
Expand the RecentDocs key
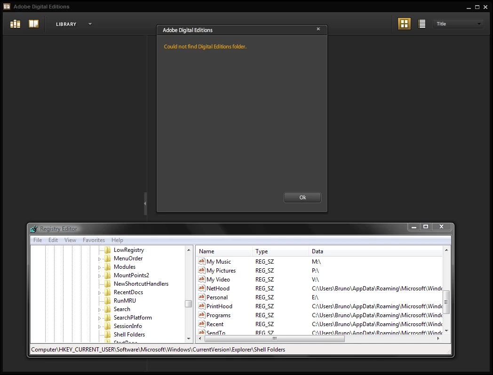tap(99, 293)
